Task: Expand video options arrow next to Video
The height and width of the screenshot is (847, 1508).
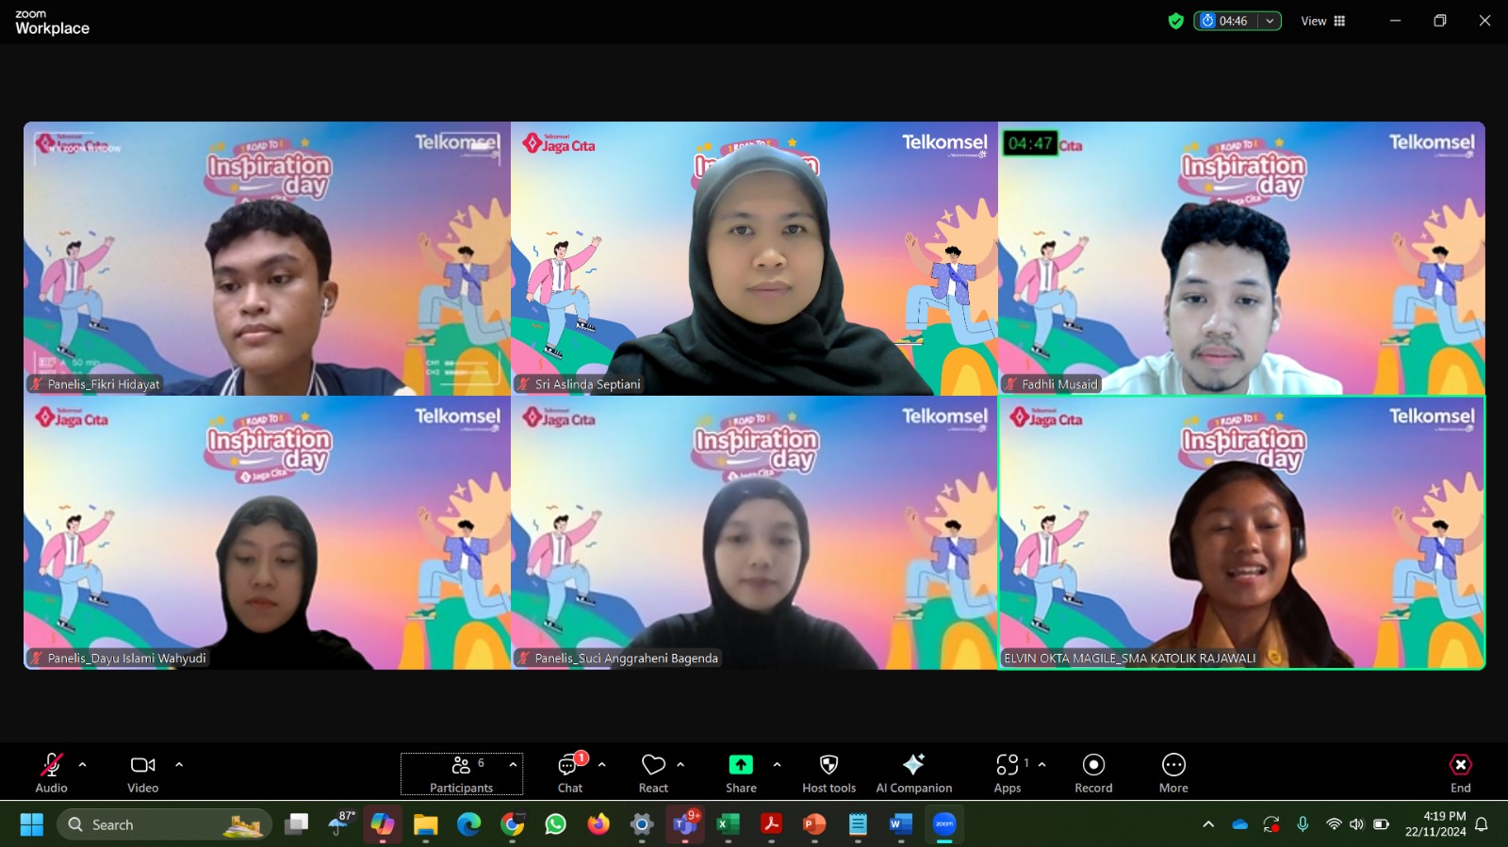Action: click(179, 765)
